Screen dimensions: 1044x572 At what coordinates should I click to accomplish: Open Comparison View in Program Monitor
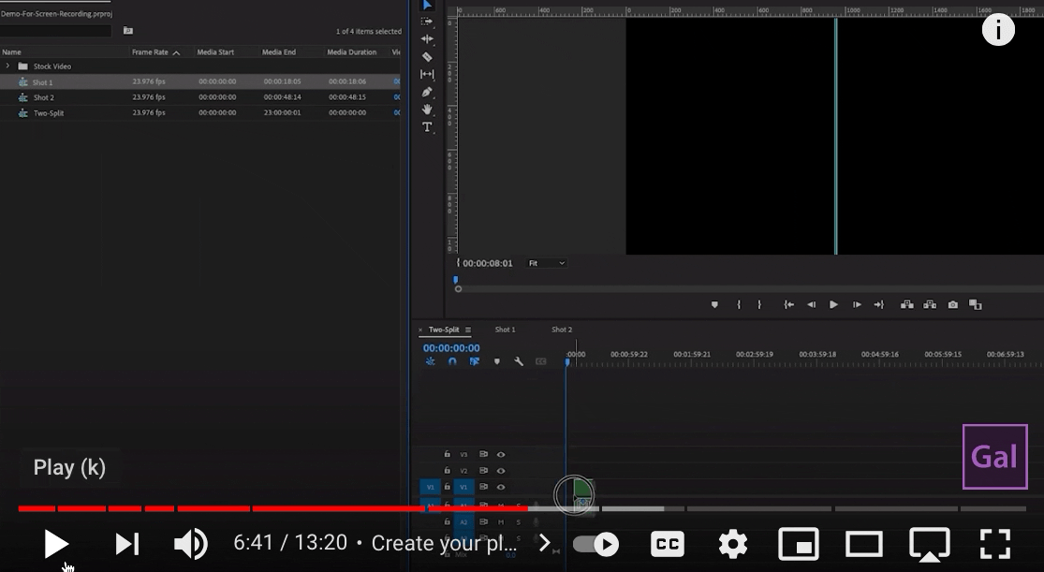tap(976, 304)
